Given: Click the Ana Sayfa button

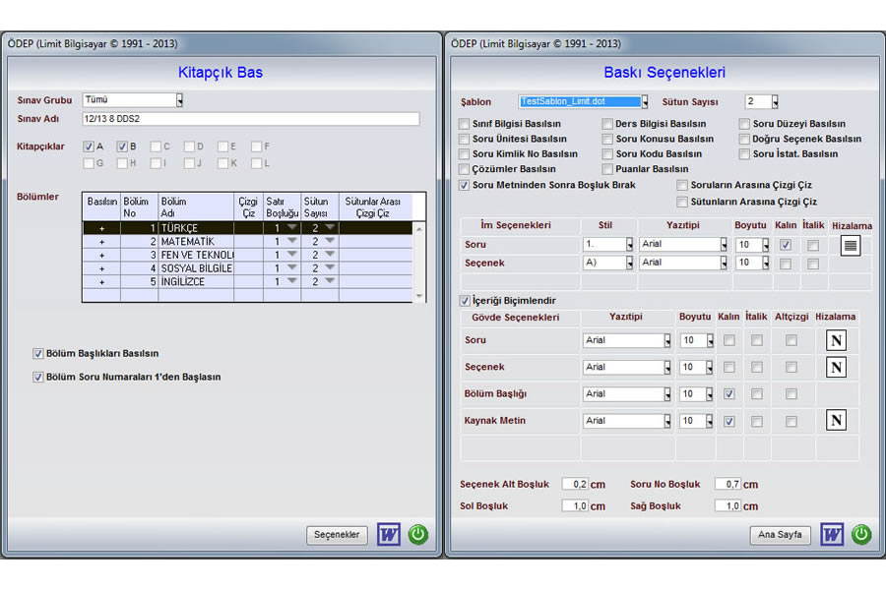Looking at the screenshot, I should pyautogui.click(x=781, y=535).
